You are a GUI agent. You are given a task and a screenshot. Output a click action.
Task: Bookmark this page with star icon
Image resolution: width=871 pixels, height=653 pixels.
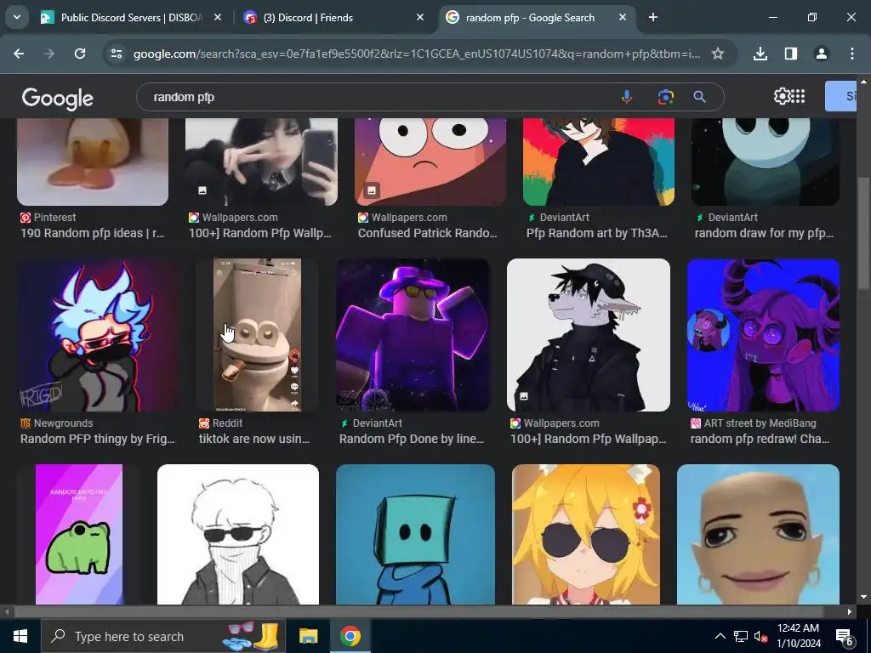coord(718,54)
